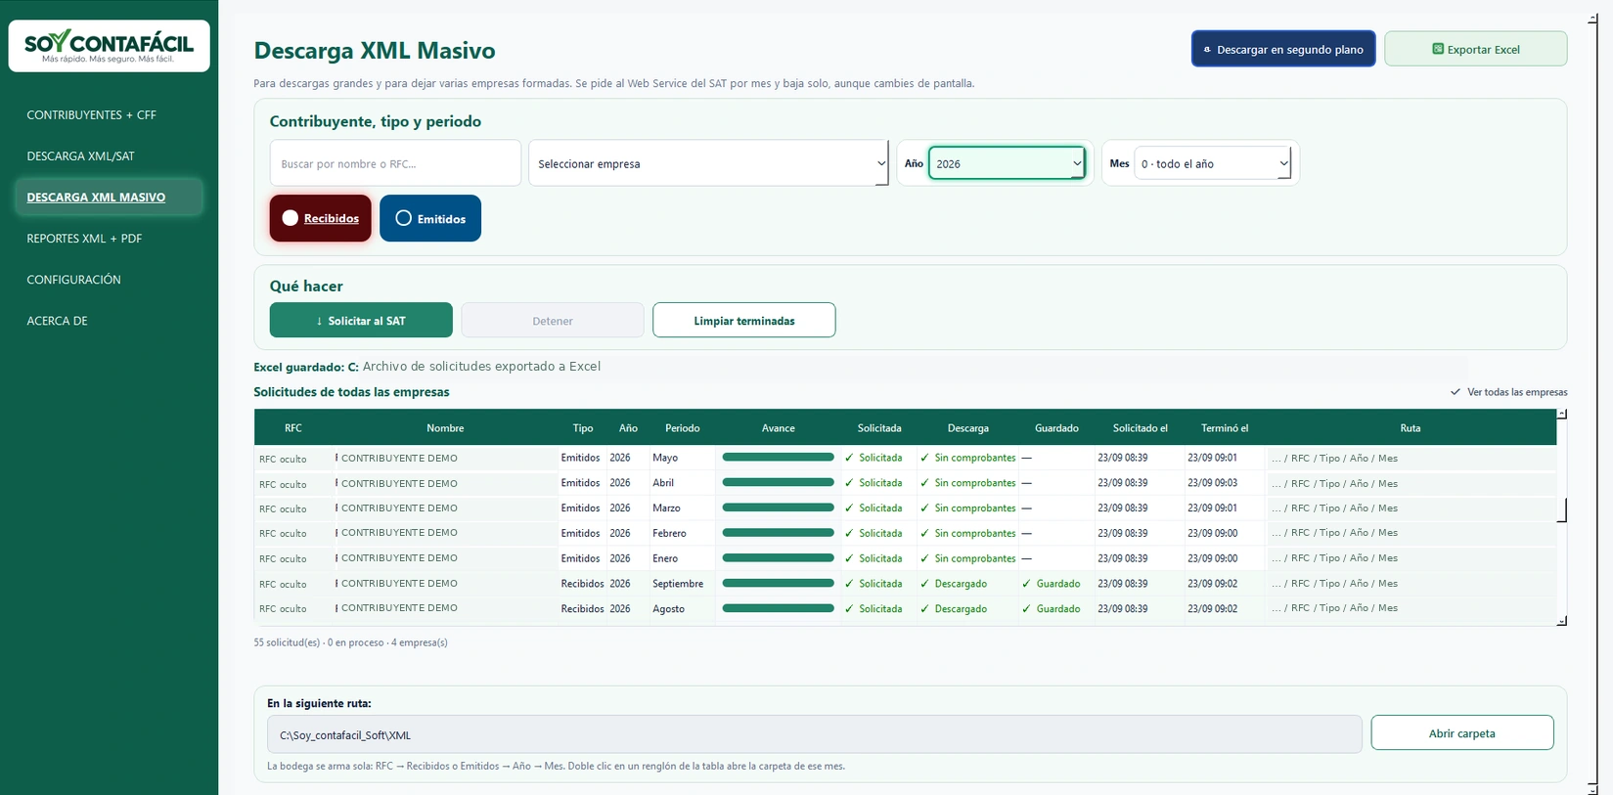This screenshot has width=1613, height=795.
Task: Click the Detener button
Action: click(x=553, y=320)
